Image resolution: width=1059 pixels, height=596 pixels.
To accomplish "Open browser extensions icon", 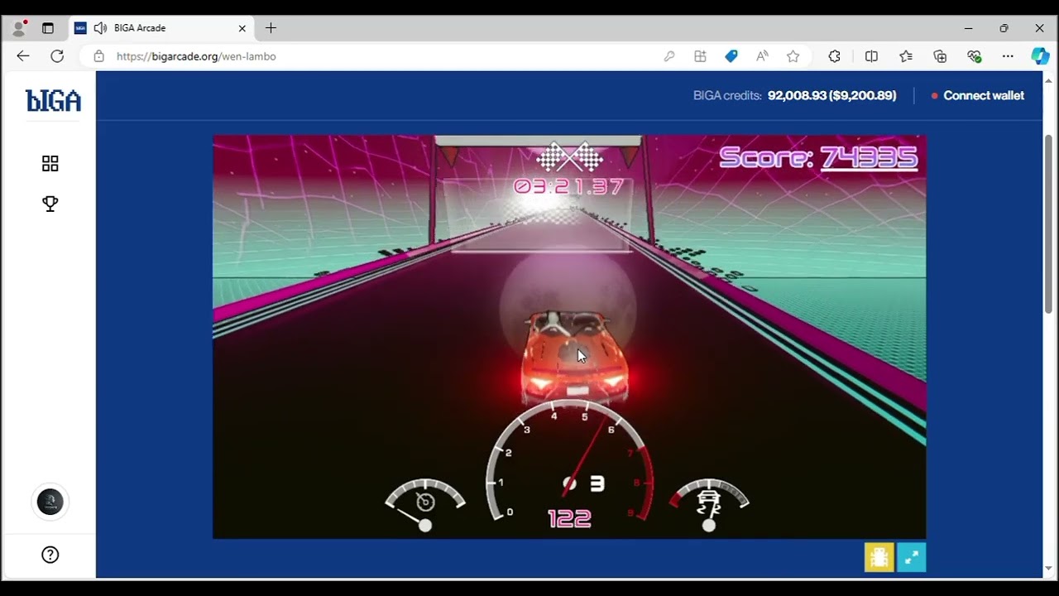I will tap(835, 56).
